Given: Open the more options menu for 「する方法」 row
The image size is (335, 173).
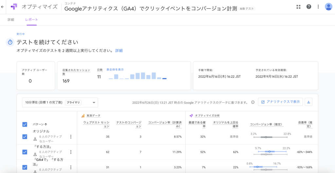Looking at the screenshot, I should (x=71, y=152).
